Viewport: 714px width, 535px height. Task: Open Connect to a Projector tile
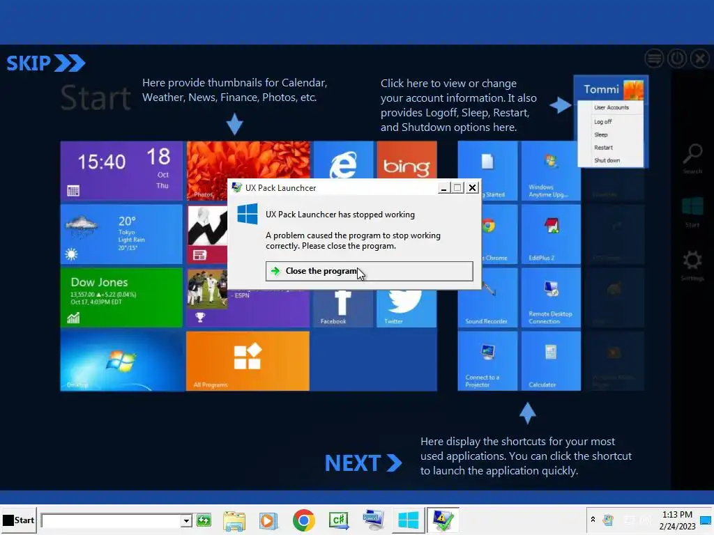(487, 362)
